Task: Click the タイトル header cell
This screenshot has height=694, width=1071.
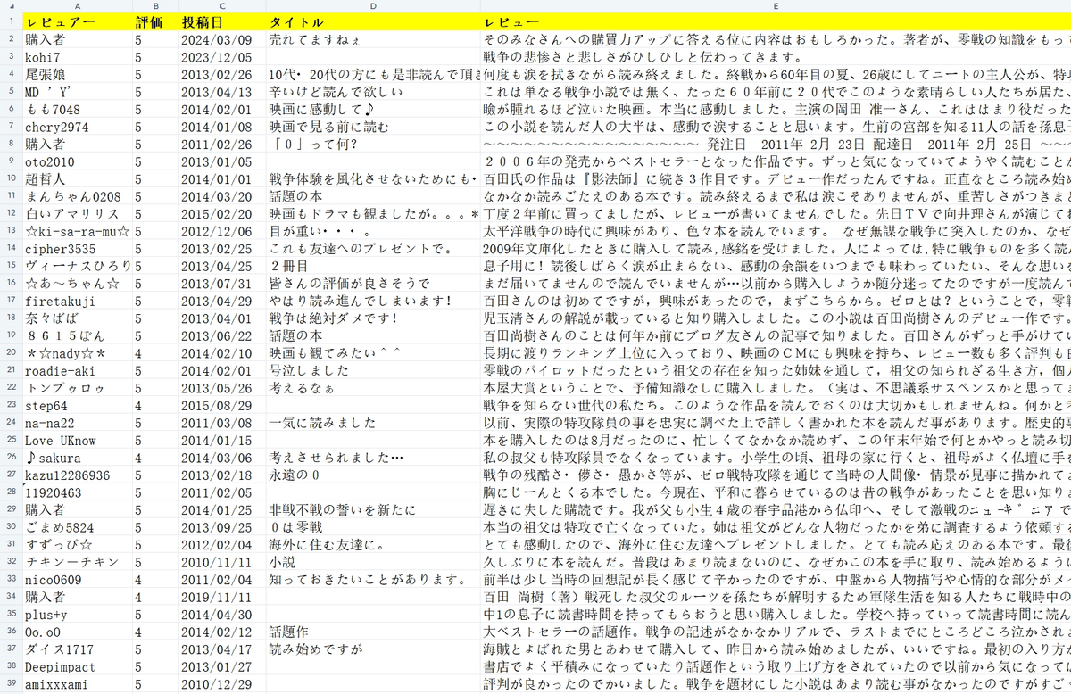Action: [372, 21]
